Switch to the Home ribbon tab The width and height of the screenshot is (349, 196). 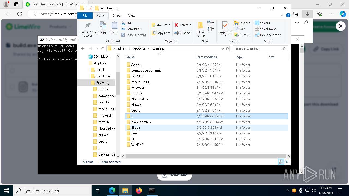[x=100, y=16]
